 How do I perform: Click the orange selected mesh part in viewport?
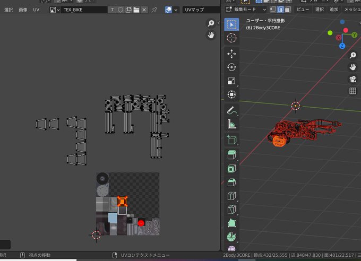click(x=279, y=141)
